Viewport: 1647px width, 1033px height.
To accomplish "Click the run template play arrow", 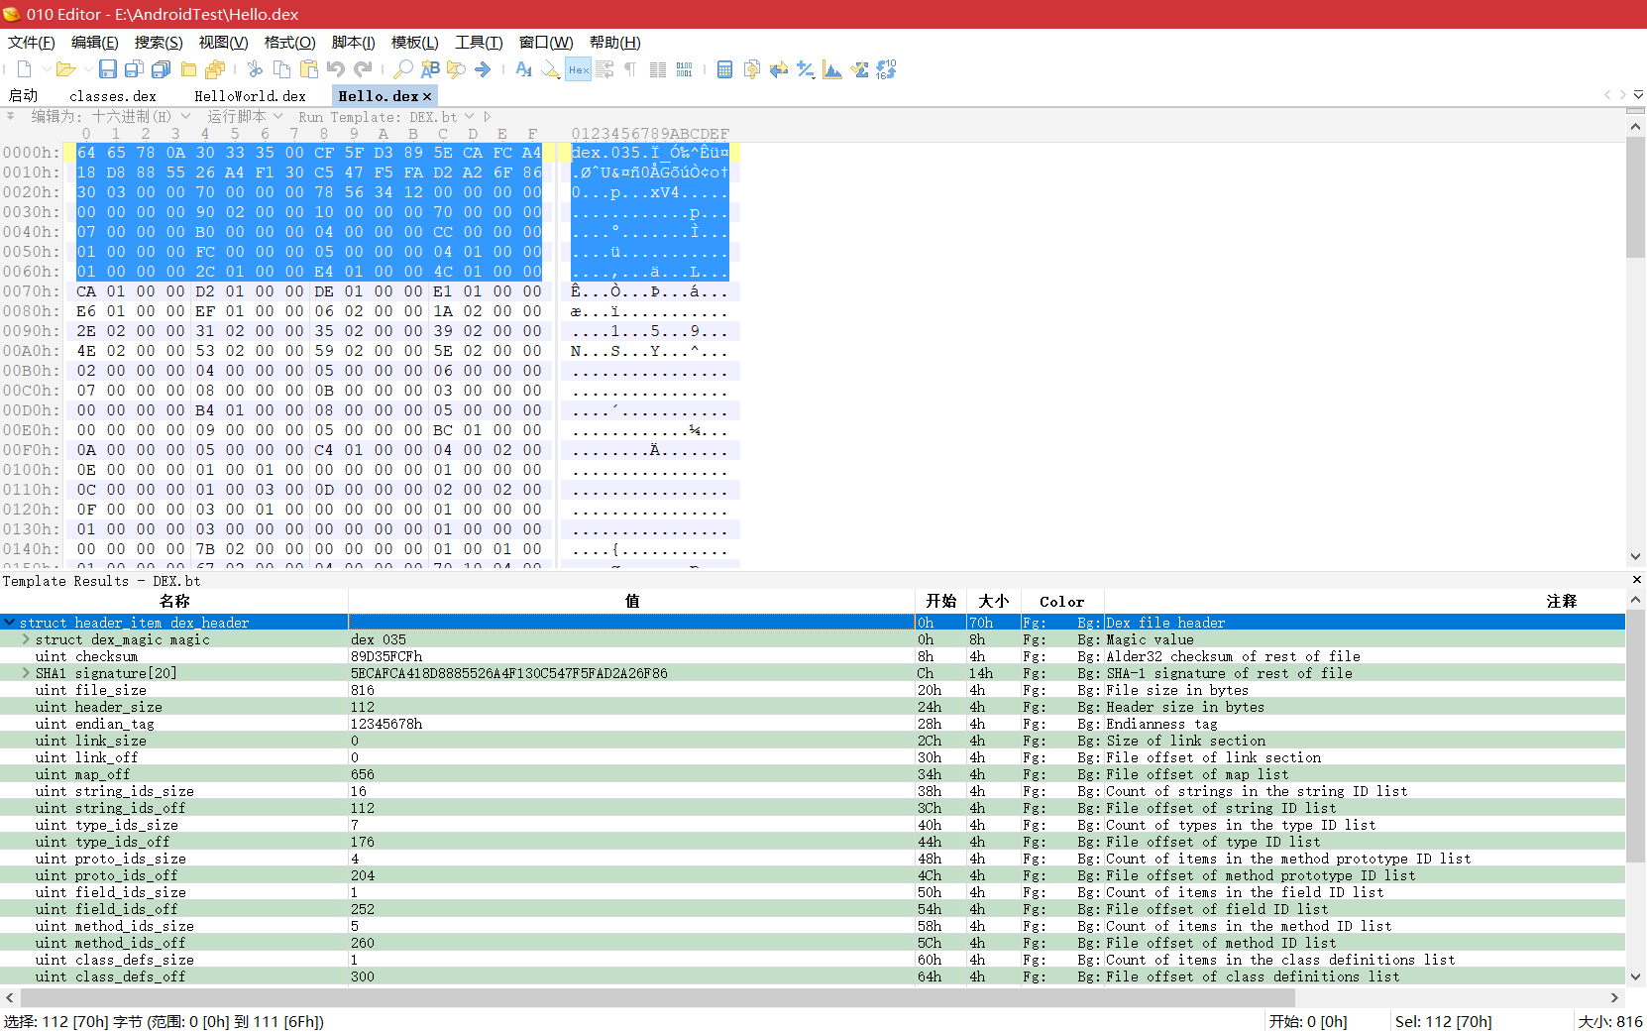I will click(x=488, y=116).
